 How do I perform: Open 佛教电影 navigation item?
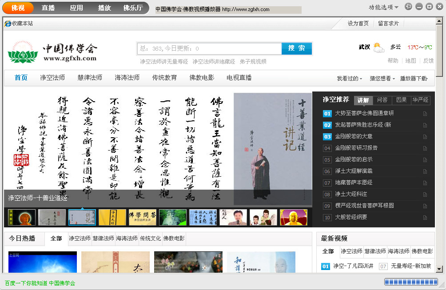(x=202, y=78)
